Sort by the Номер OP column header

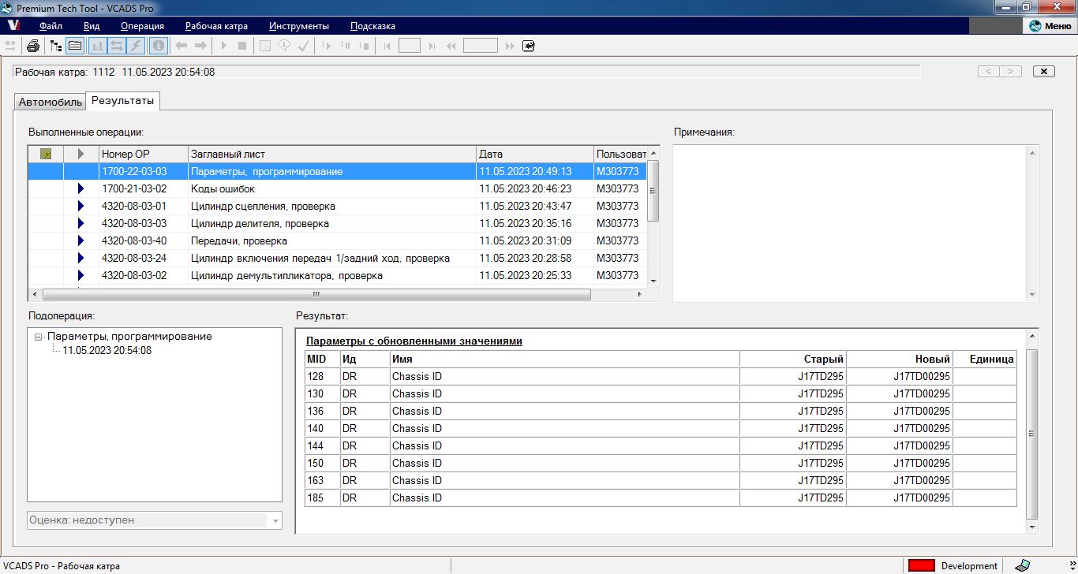[144, 155]
